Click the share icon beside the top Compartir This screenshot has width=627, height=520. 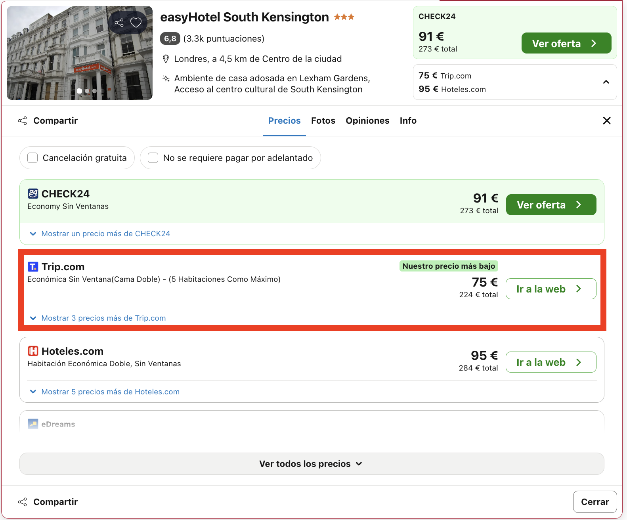[x=23, y=120]
